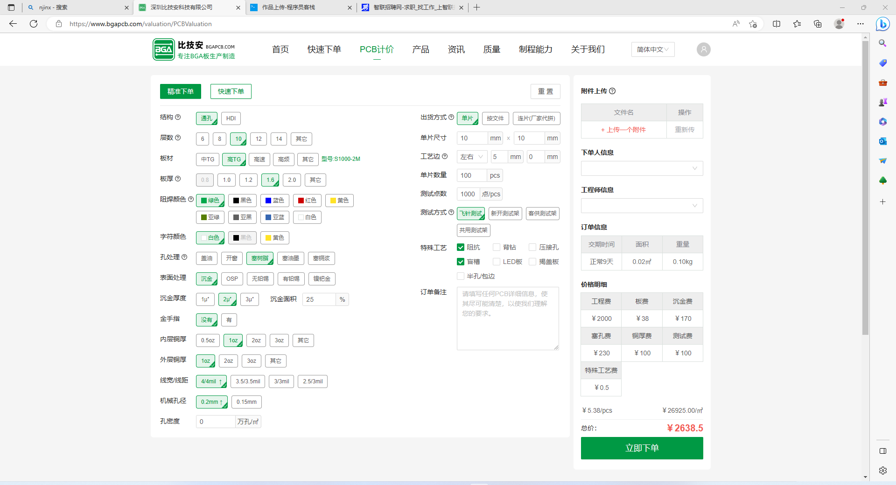Viewport: 896px width, 485px height.
Task: Click 上传一个附件 upload link
Action: click(623, 130)
